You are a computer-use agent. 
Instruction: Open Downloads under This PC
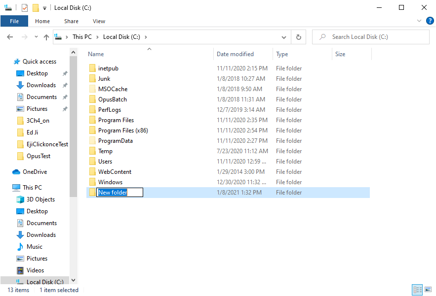point(41,235)
